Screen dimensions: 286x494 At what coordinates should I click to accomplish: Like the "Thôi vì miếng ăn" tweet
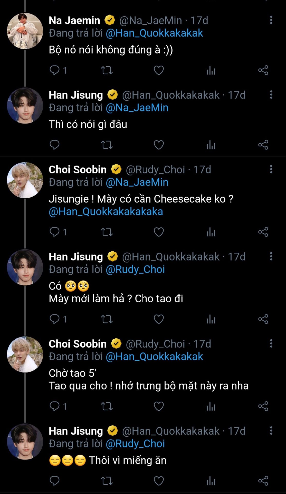[159, 481]
